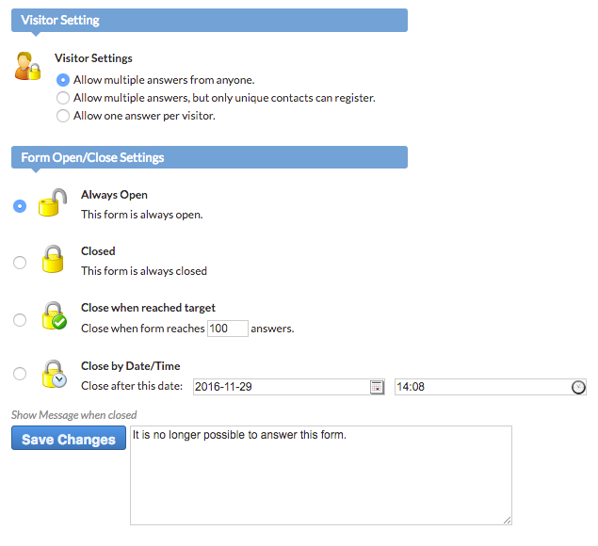Image resolution: width=598 pixels, height=546 pixels.
Task: Click 'This form is always open.' text
Action: 142,215
